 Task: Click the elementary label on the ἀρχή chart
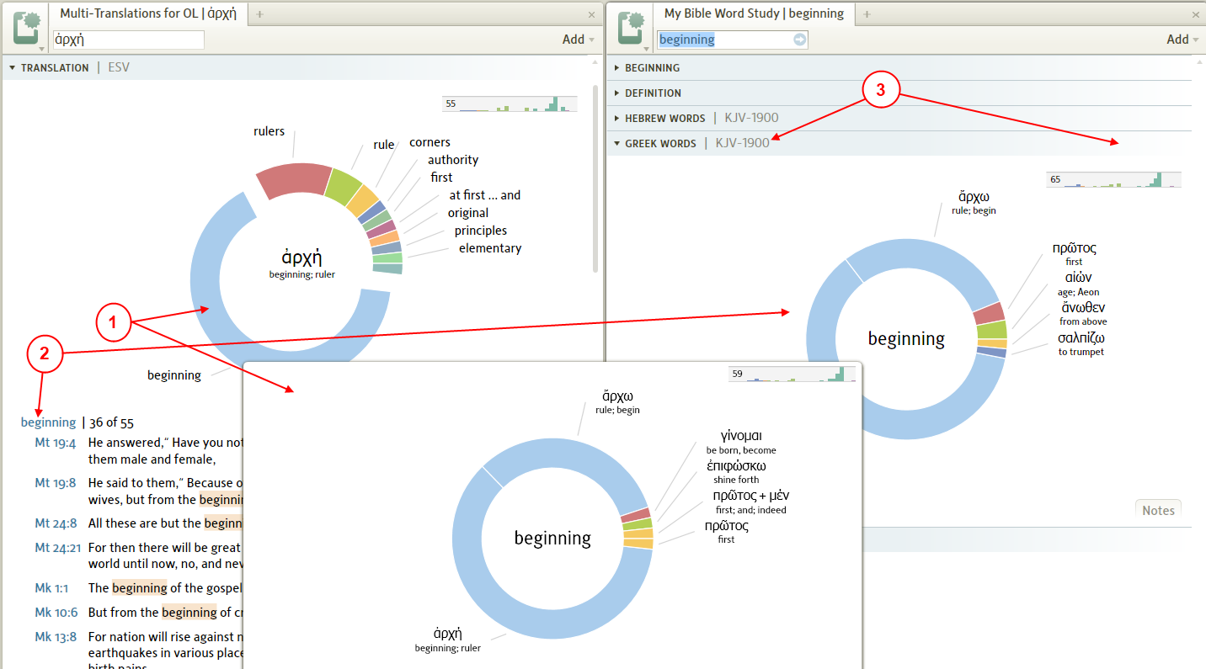click(490, 248)
